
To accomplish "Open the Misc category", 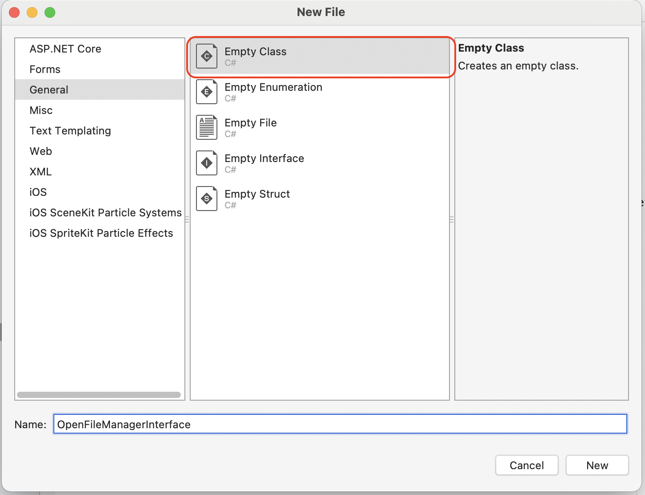I will (41, 110).
